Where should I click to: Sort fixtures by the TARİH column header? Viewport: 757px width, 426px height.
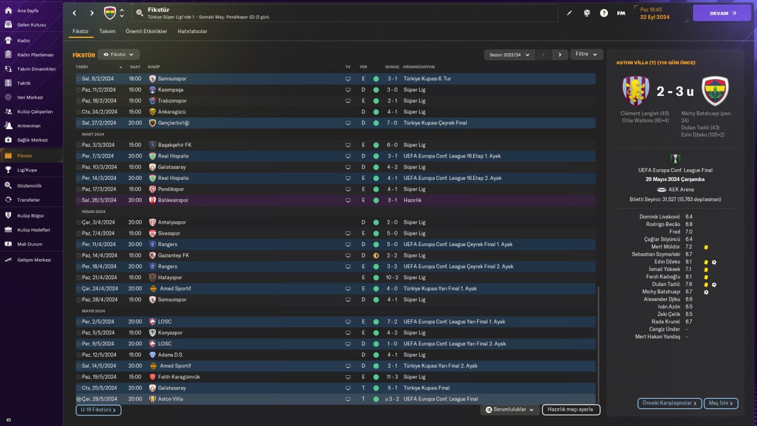82,67
